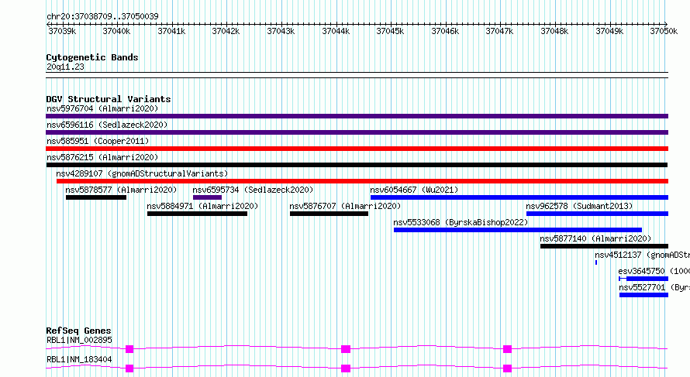This screenshot has width=690, height=377.
Task: Click the 20q11.23 band label
Action: (x=65, y=67)
